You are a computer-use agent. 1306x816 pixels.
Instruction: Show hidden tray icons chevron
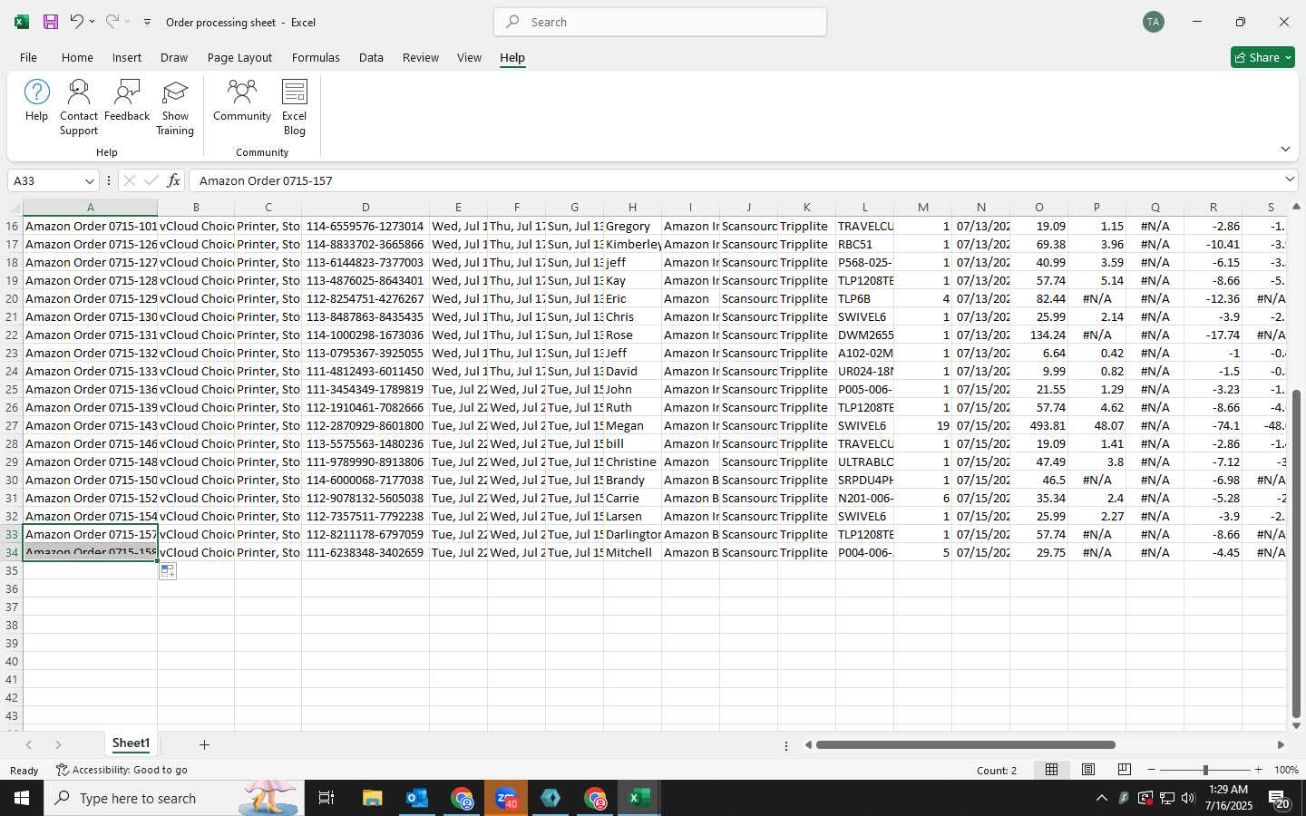coord(1101,798)
